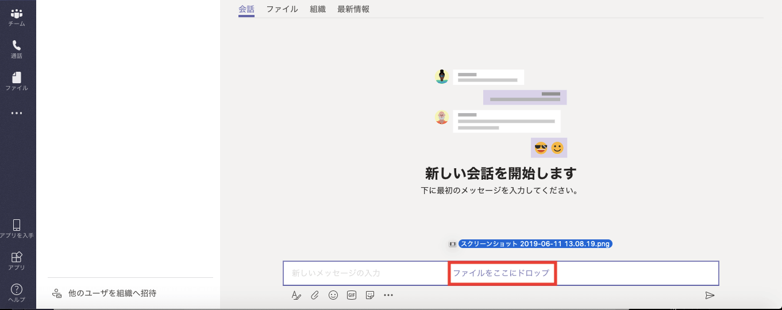
Task: Open more compose options ellipsis
Action: (388, 295)
